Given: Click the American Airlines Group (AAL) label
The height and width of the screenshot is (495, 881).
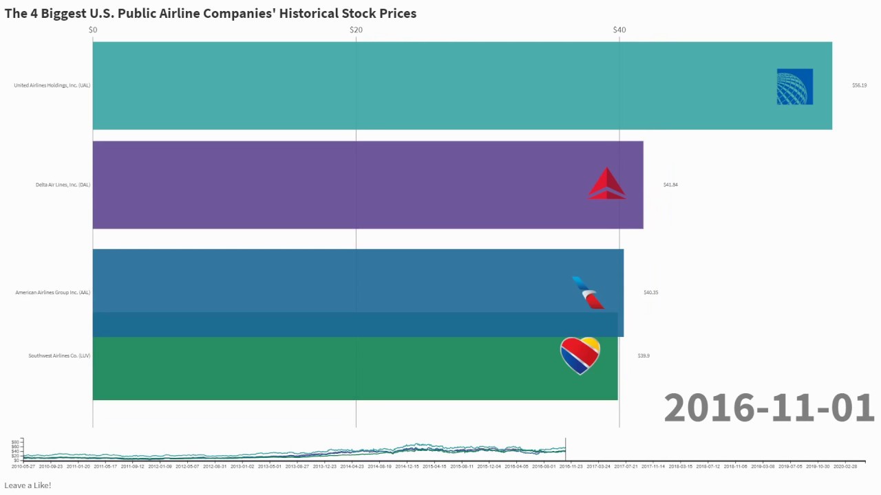Looking at the screenshot, I should [53, 292].
